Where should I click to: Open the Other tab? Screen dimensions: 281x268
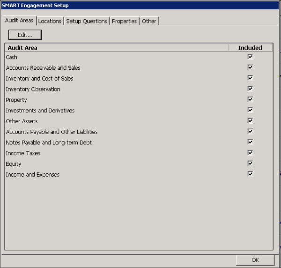pos(149,21)
